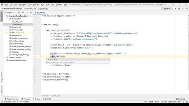Screen dimensions: 189x106
Task: Open run configuration get_text dropdown
Action: (167, 9)
